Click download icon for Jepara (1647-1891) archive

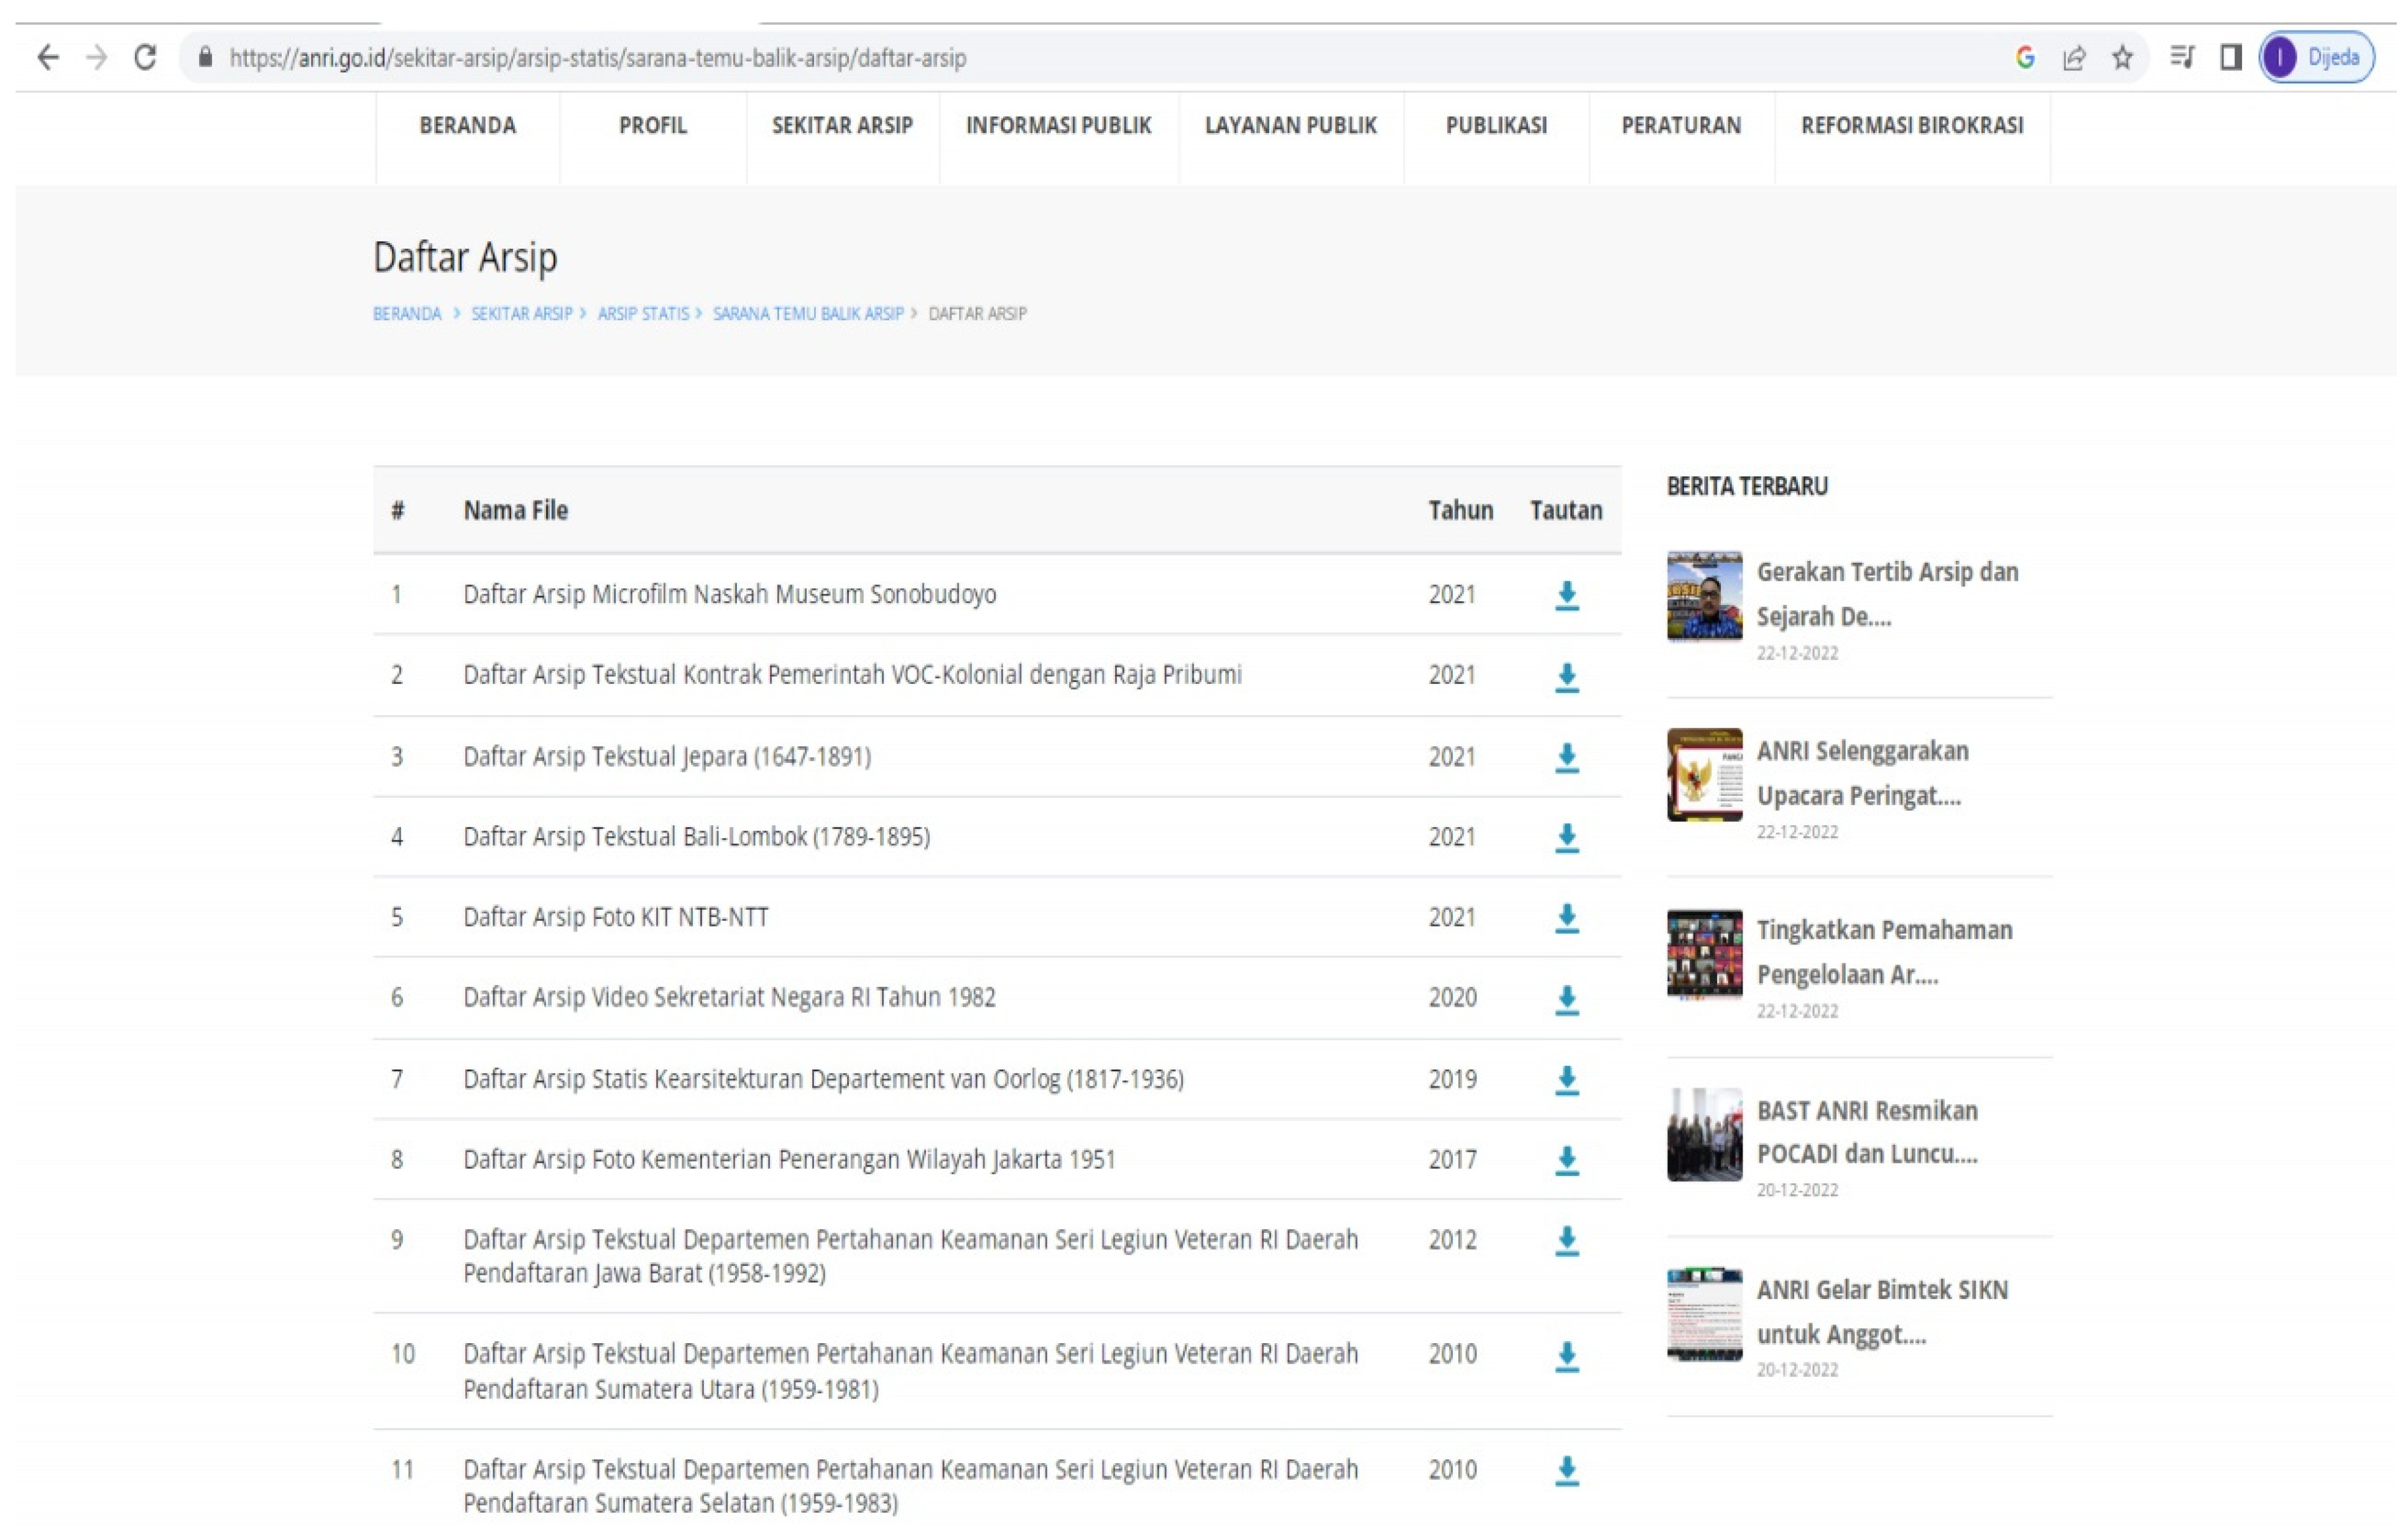coord(1566,757)
